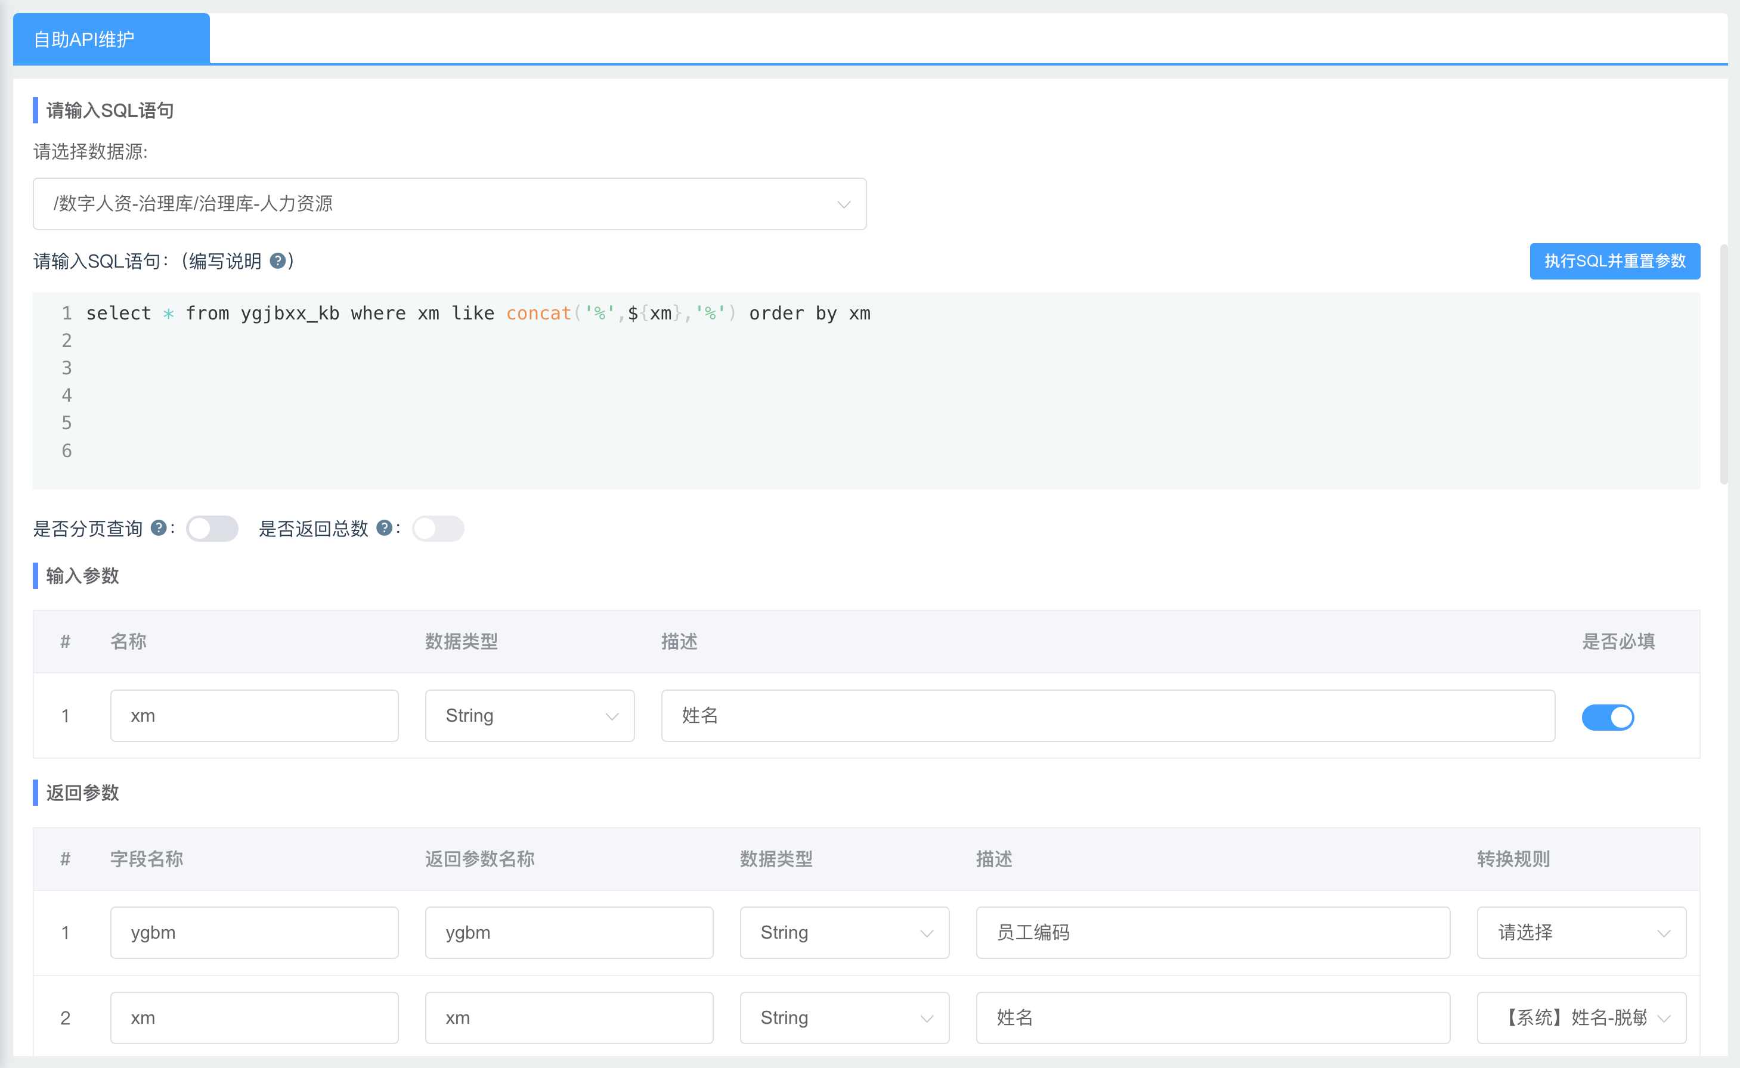Click return parameter name input xm
The height and width of the screenshot is (1068, 1740).
coord(569,1018)
